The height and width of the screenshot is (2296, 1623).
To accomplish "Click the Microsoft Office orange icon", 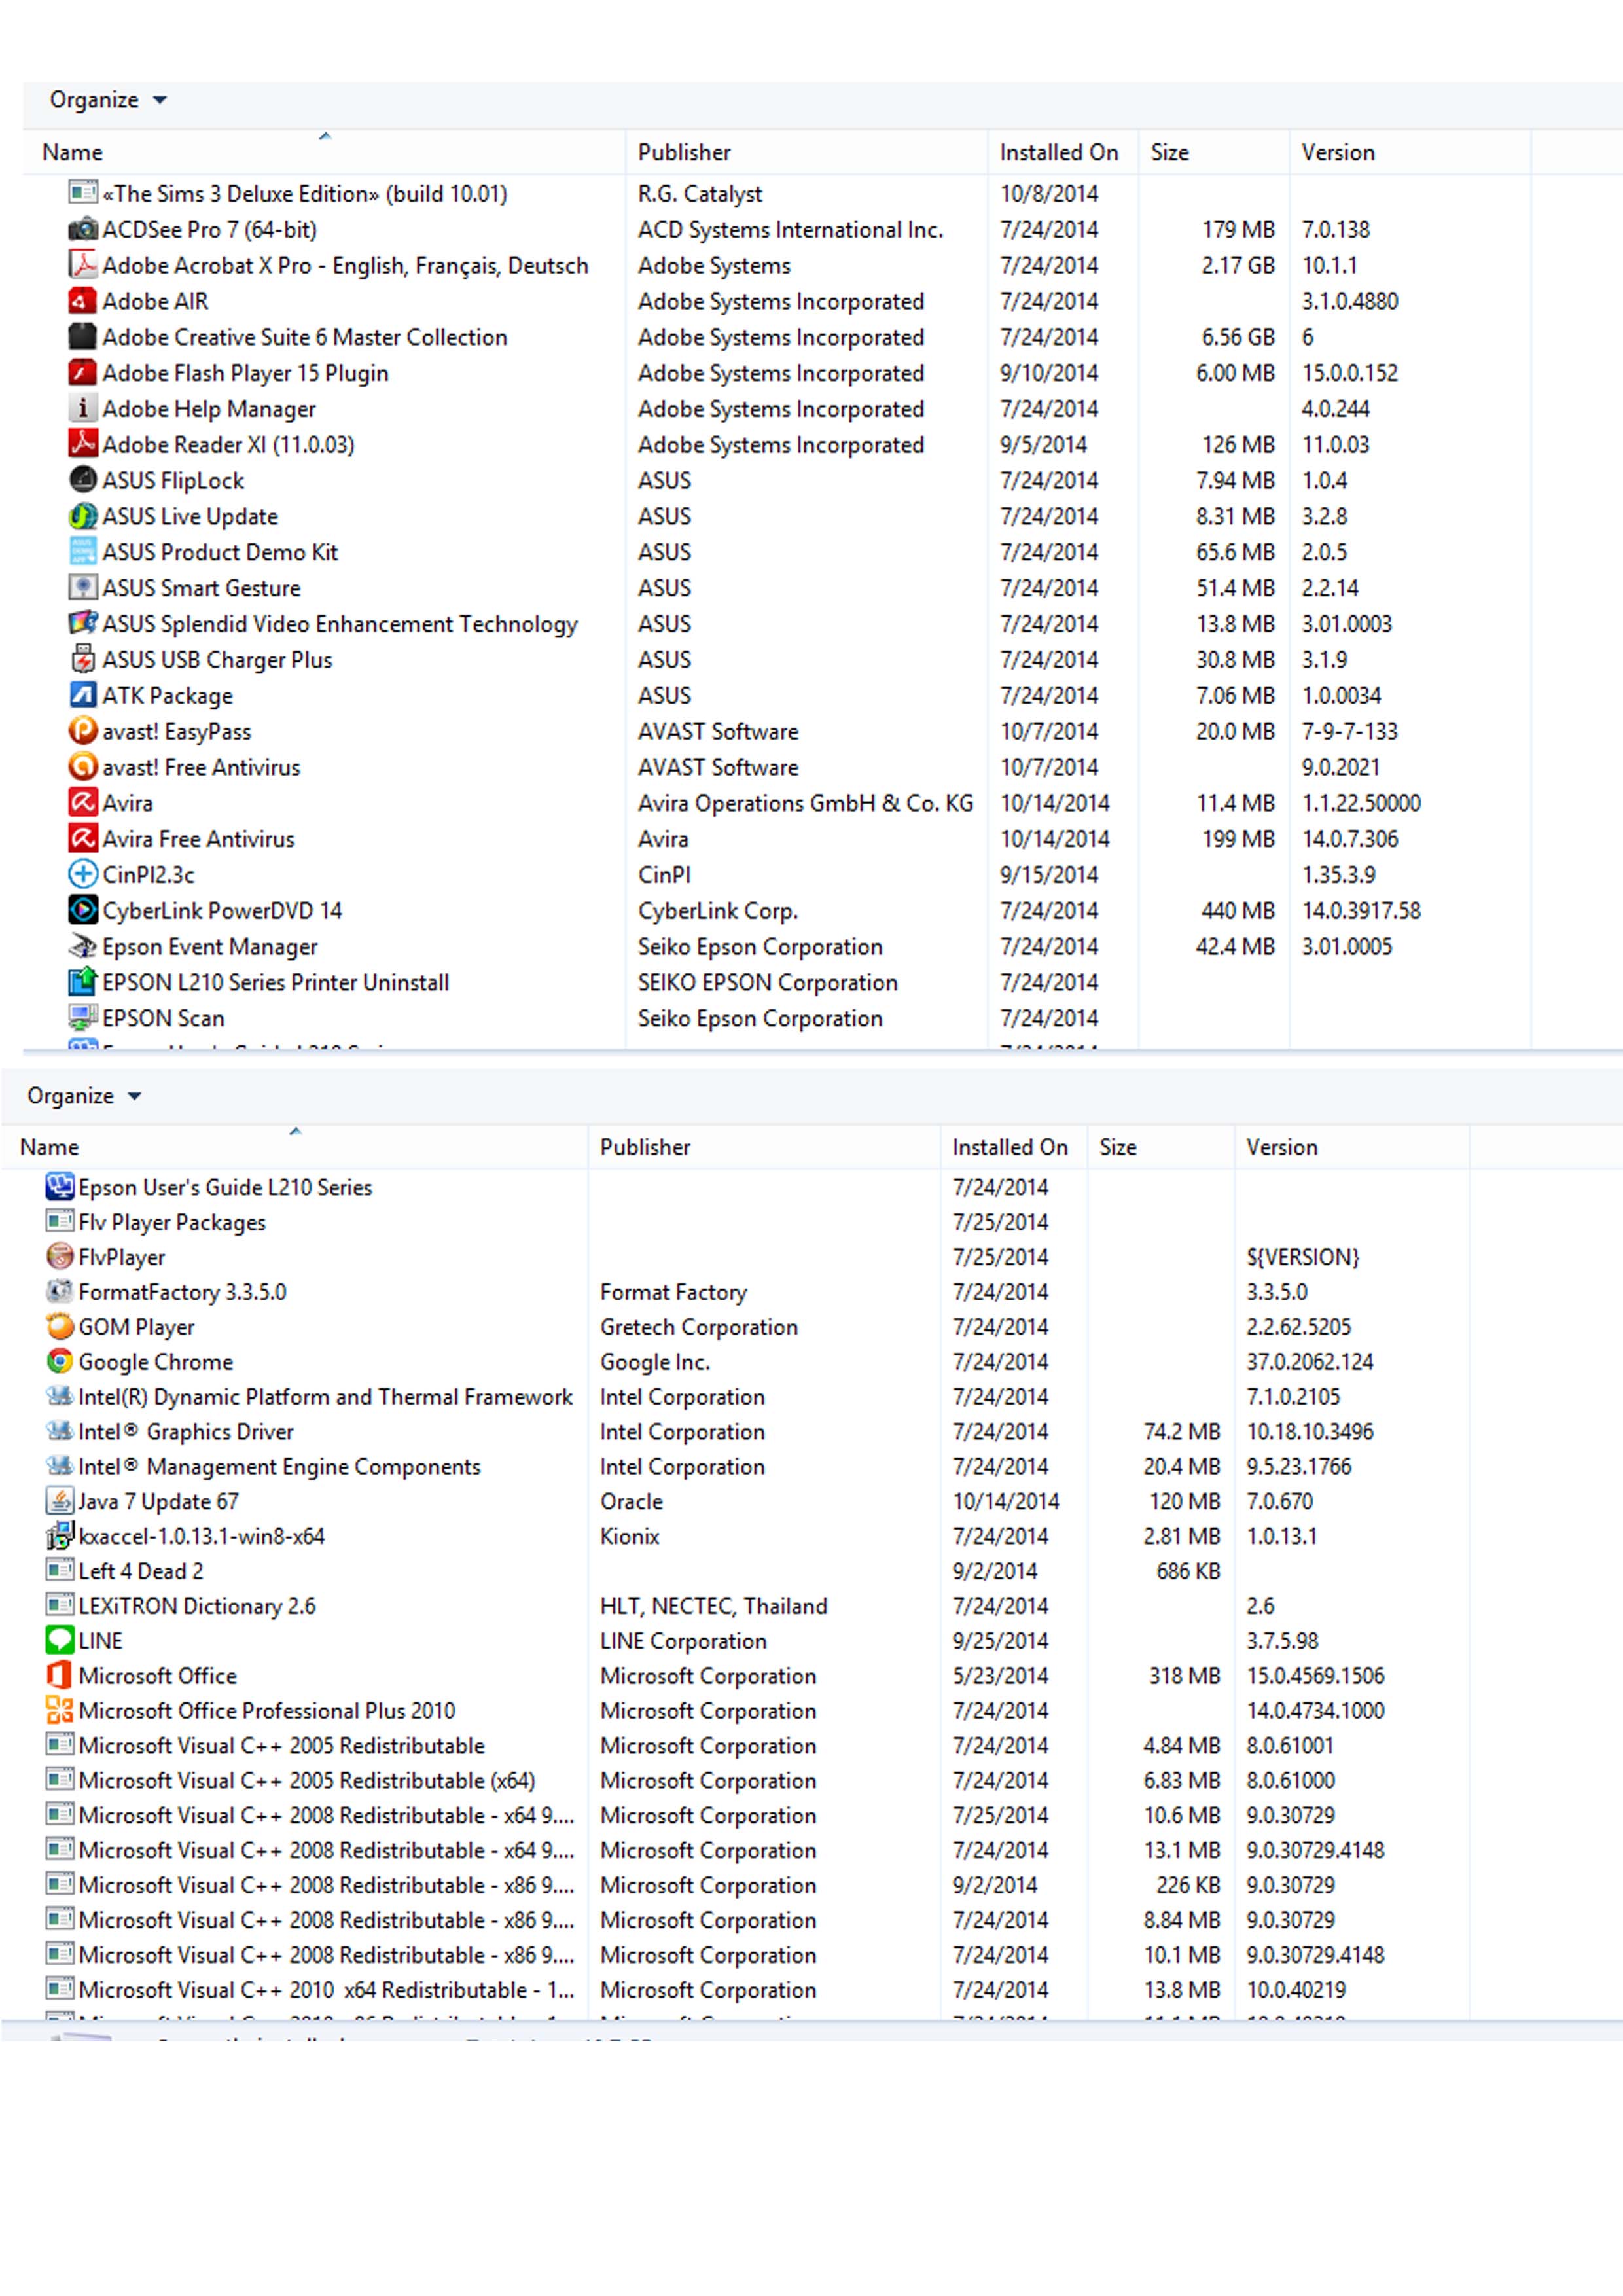I will (x=60, y=1676).
